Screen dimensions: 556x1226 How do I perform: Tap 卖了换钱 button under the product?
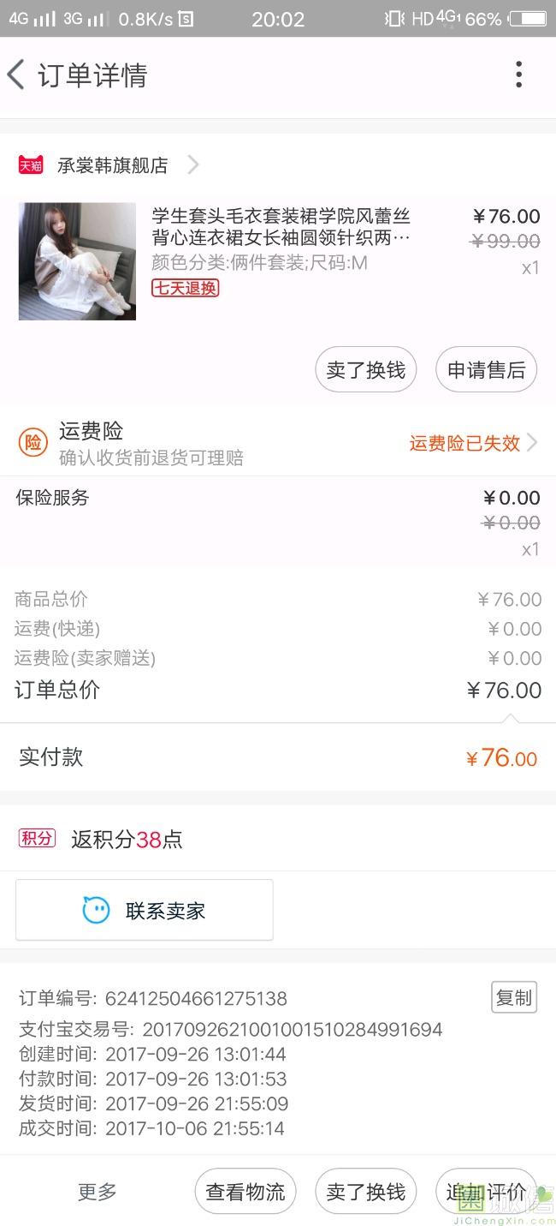pyautogui.click(x=366, y=369)
